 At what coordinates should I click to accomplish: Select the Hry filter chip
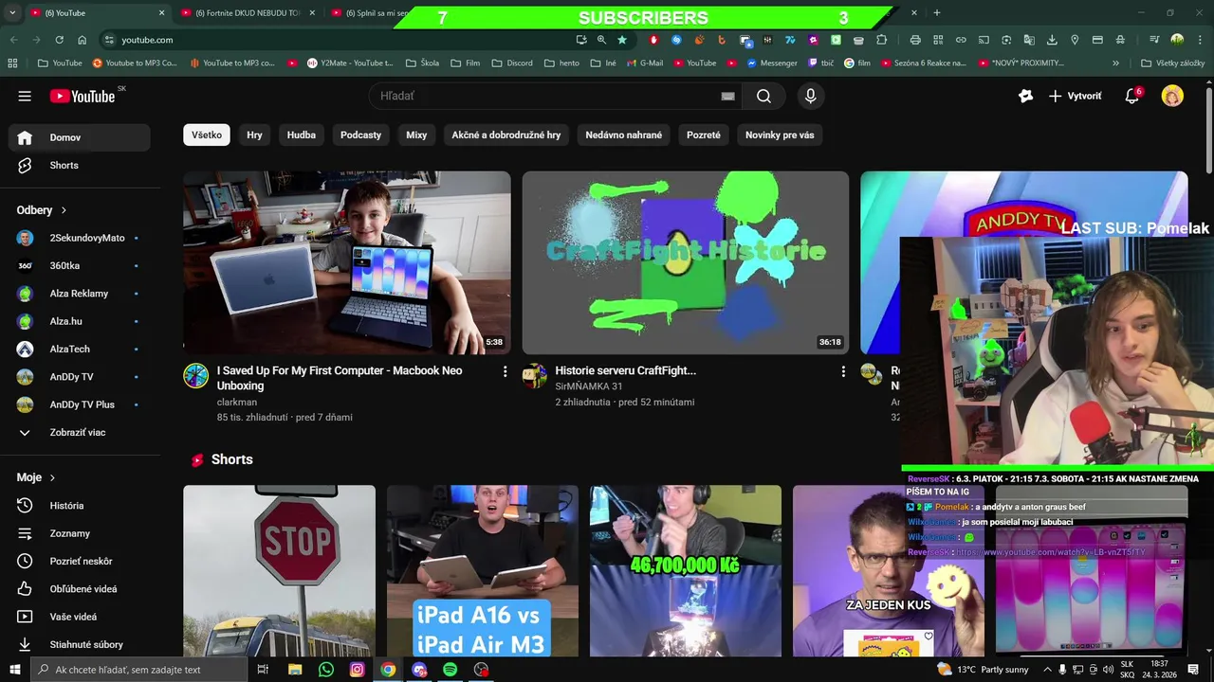(254, 135)
